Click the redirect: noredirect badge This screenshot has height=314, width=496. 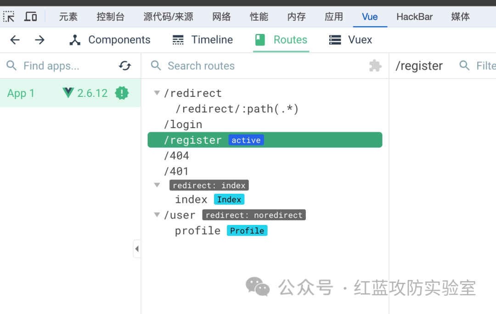tap(254, 215)
